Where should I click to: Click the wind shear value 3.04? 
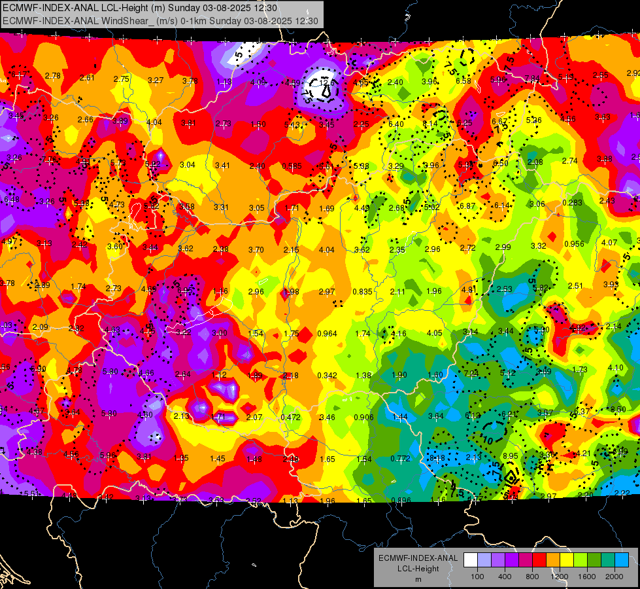click(188, 165)
